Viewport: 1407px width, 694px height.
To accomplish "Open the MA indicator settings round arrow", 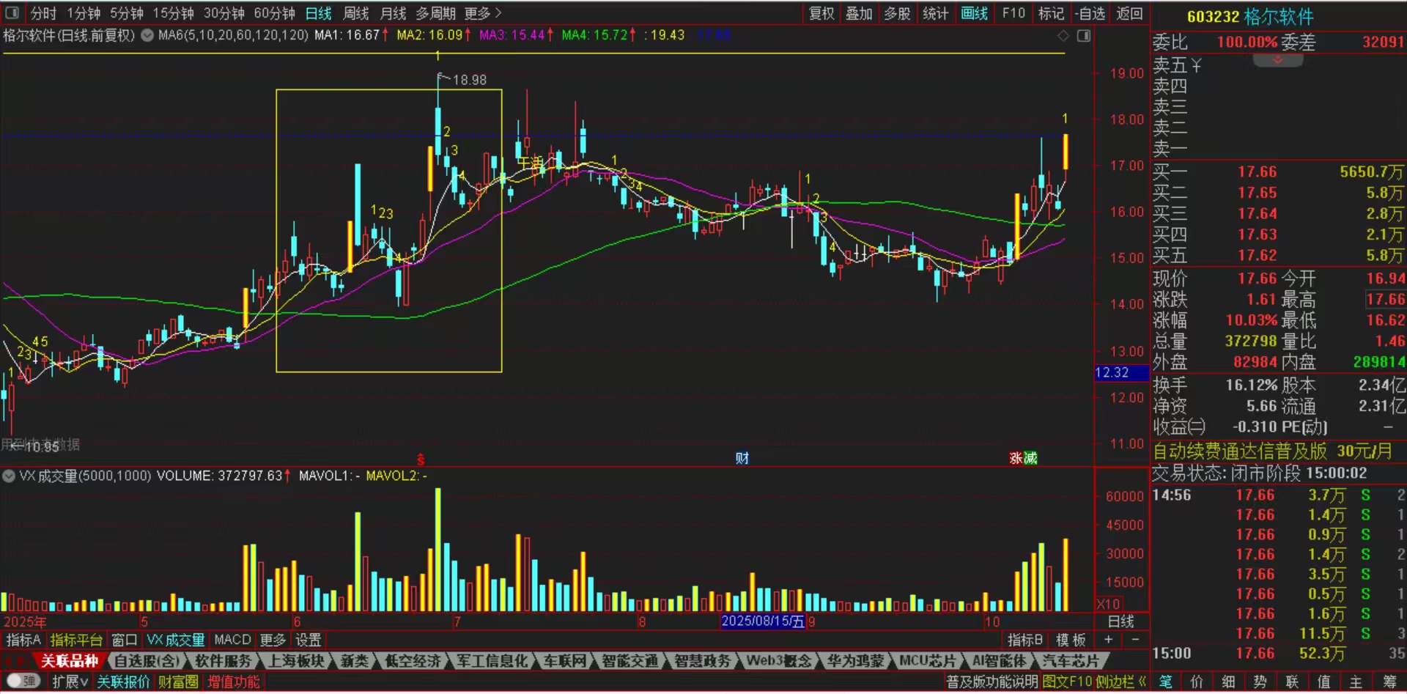I will pos(147,35).
